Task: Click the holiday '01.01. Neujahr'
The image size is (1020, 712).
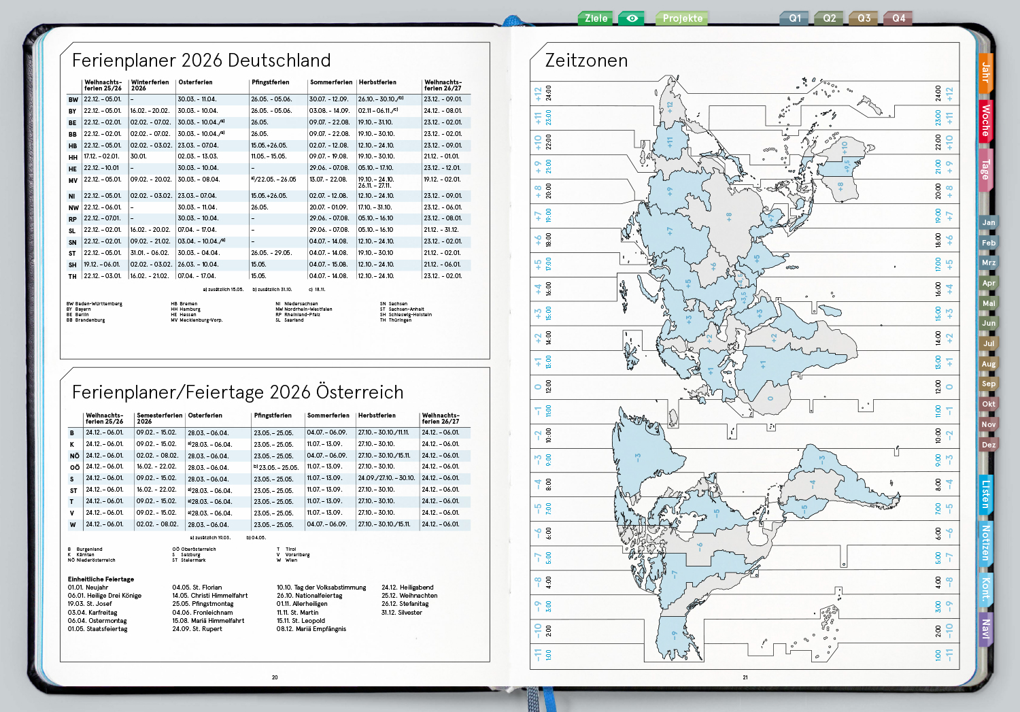Action: click(x=88, y=588)
